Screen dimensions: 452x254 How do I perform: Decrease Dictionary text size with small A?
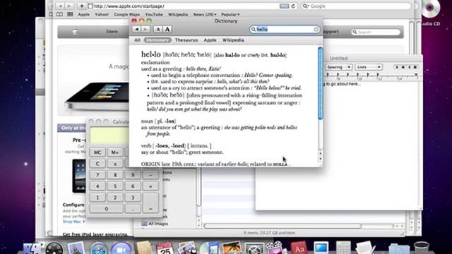(158, 29)
